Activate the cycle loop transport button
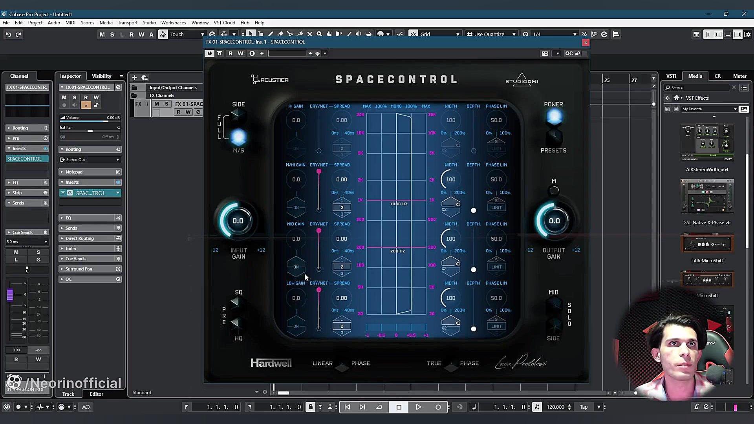Screen dimensions: 754x424 tap(379, 407)
